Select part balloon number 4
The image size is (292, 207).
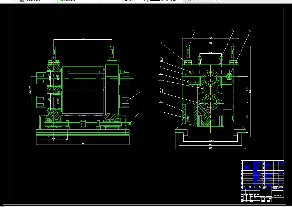coord(160,102)
